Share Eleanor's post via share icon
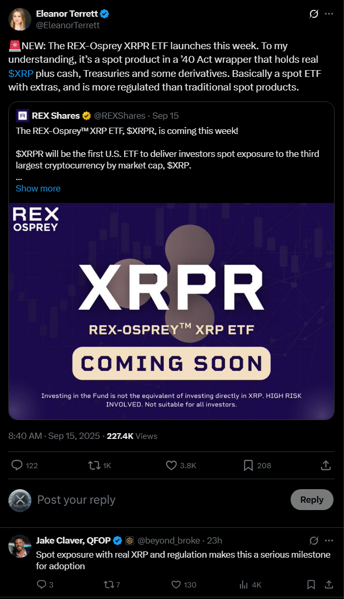This screenshot has height=599, width=344. pyautogui.click(x=326, y=465)
